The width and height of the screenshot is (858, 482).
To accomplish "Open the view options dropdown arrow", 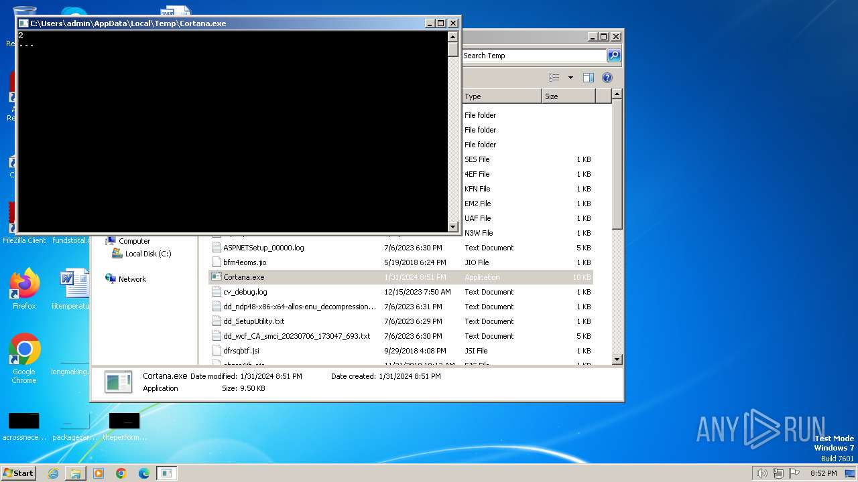I will [570, 78].
